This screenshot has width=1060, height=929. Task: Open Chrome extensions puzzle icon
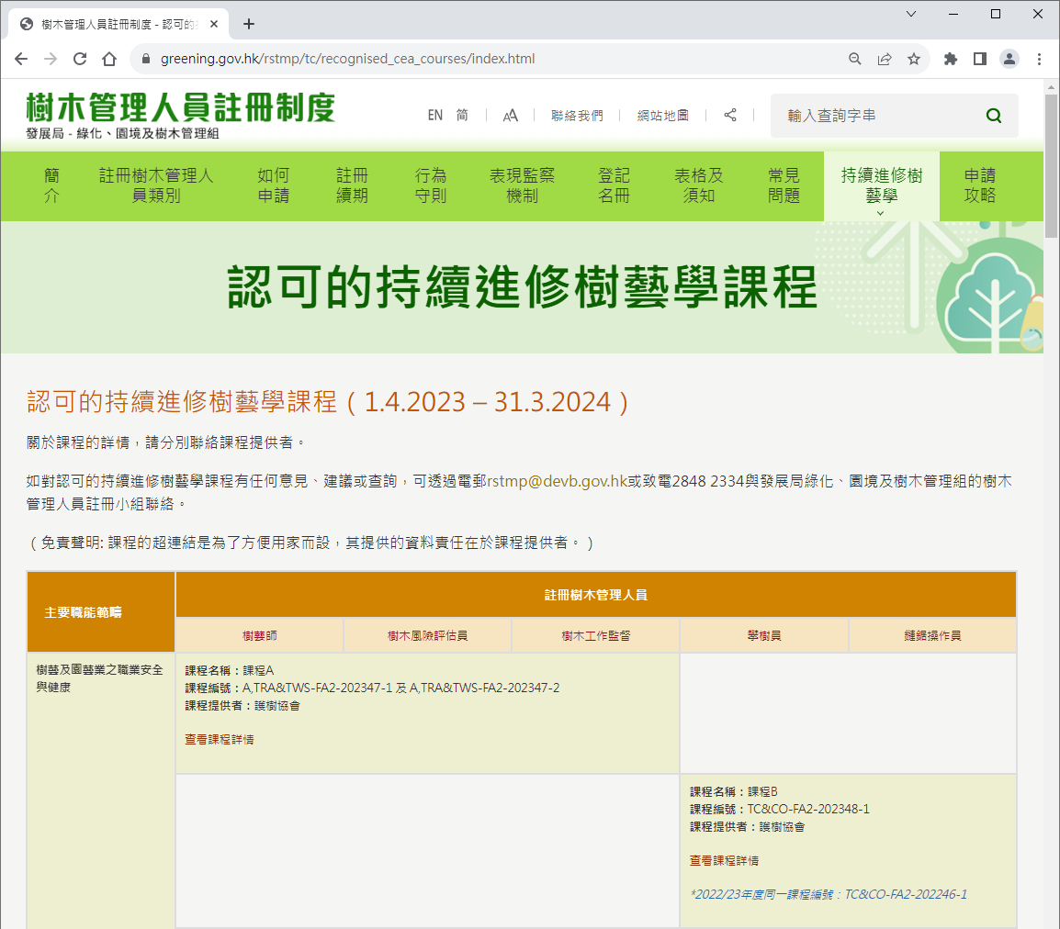(x=951, y=59)
